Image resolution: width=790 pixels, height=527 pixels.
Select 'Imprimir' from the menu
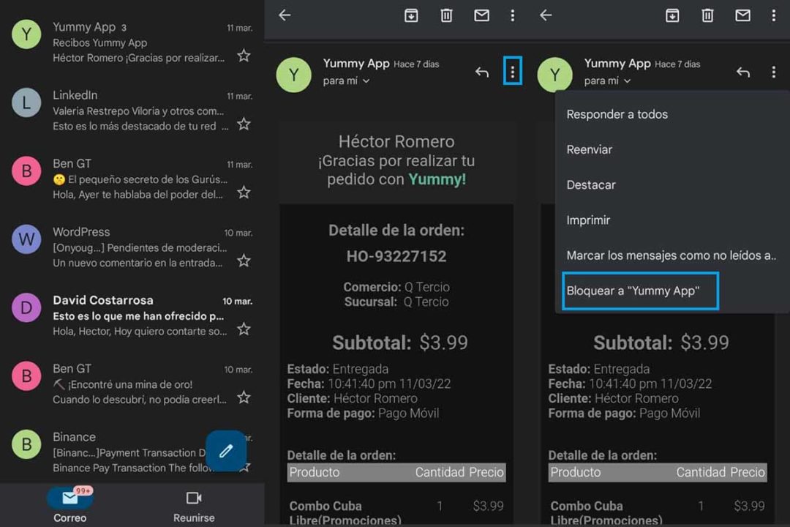click(x=672, y=220)
